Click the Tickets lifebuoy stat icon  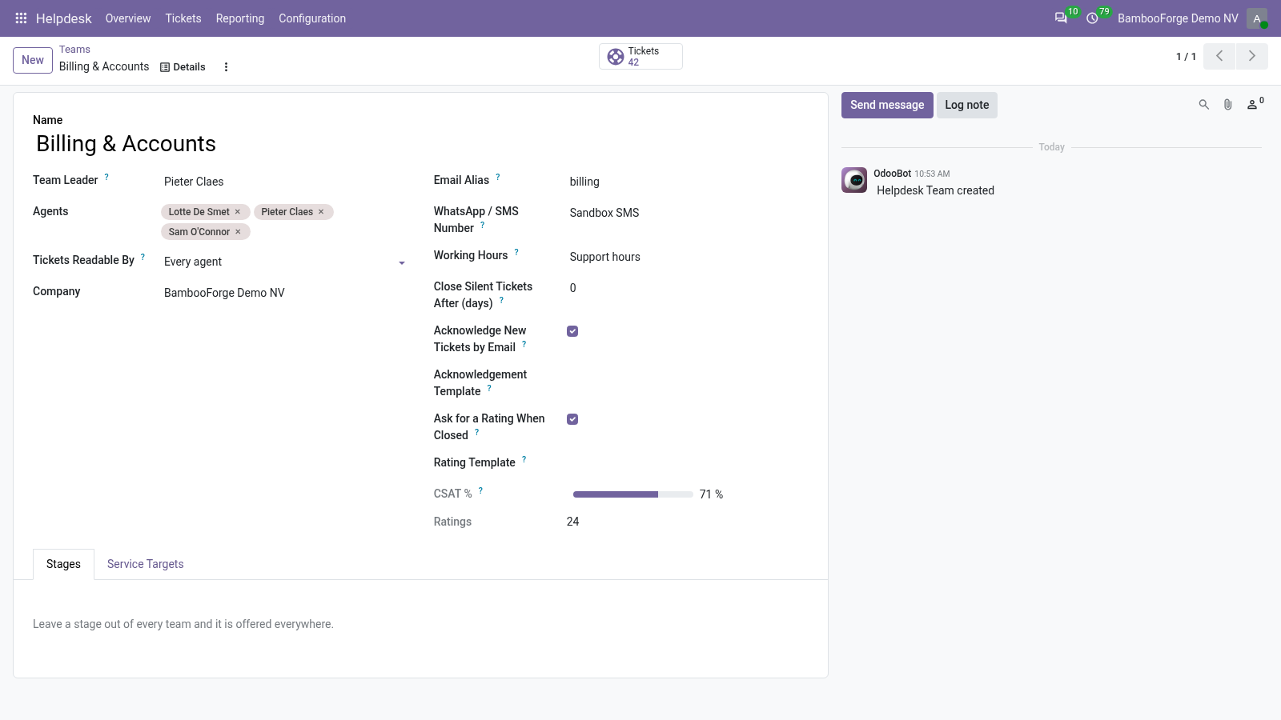click(x=616, y=57)
